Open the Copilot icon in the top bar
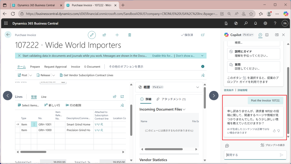Screen dimensions: 291x164 [236, 23]
